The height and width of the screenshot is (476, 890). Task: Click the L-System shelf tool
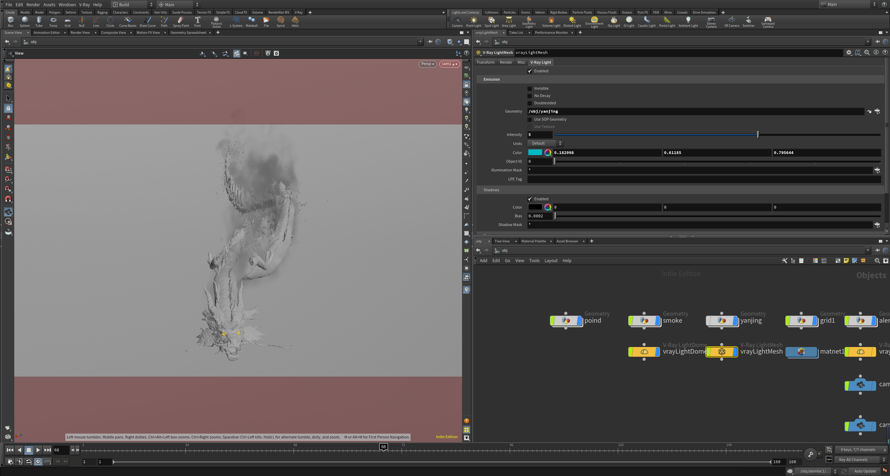(236, 22)
